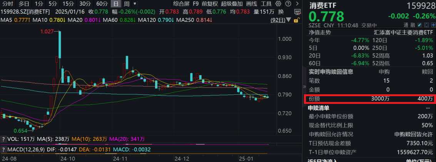Click the 换 turnover label
The width and height of the screenshot is (436, 162).
coord(281,12)
